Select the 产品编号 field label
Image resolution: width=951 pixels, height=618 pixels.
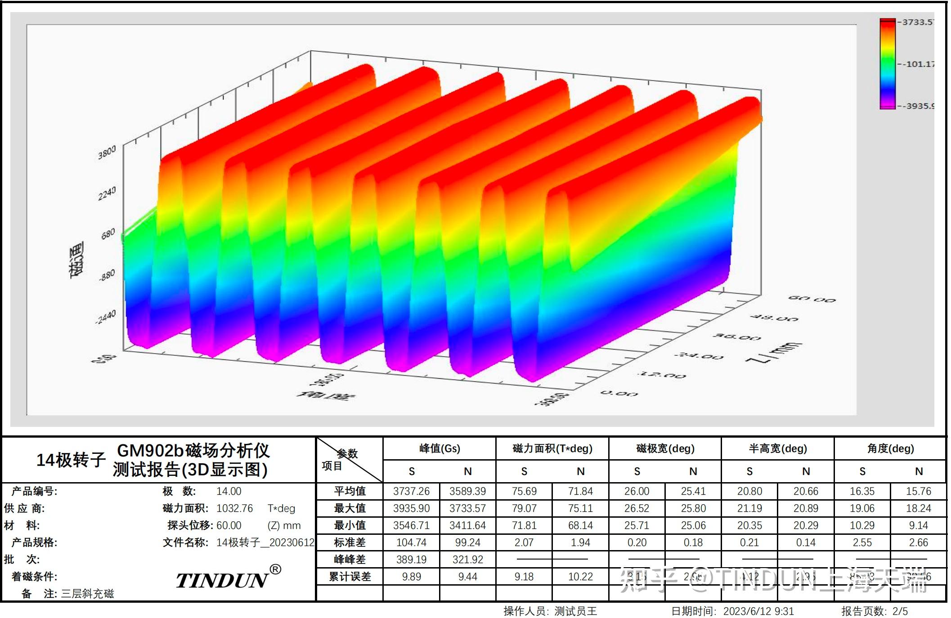34,491
